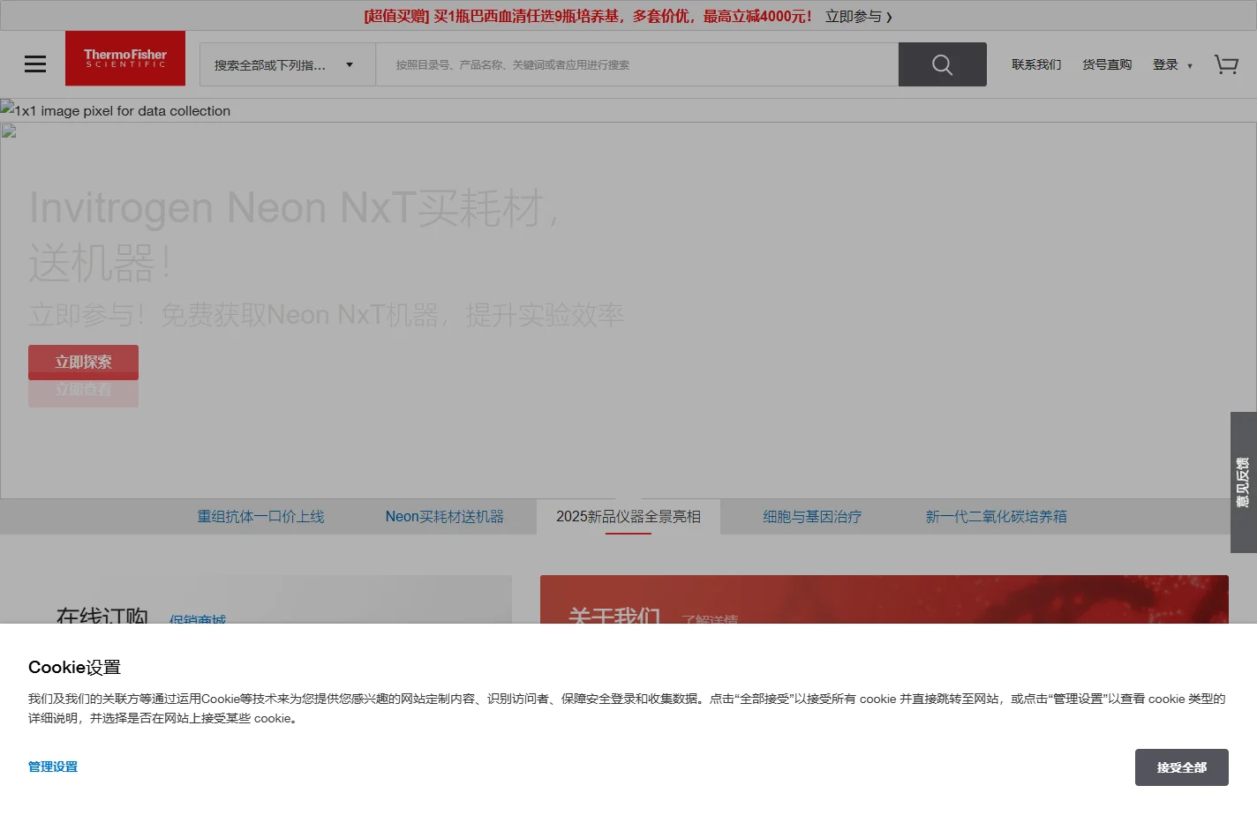
Task: Click the magnifier search button
Action: [942, 64]
